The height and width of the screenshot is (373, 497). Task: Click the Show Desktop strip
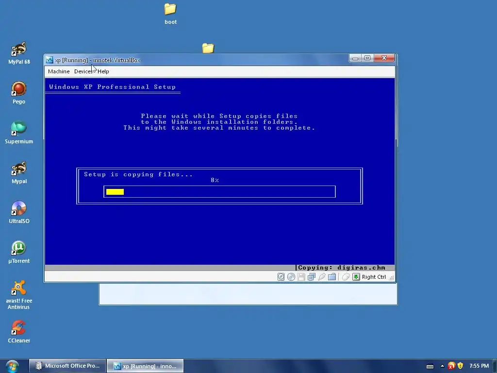[x=495, y=366]
